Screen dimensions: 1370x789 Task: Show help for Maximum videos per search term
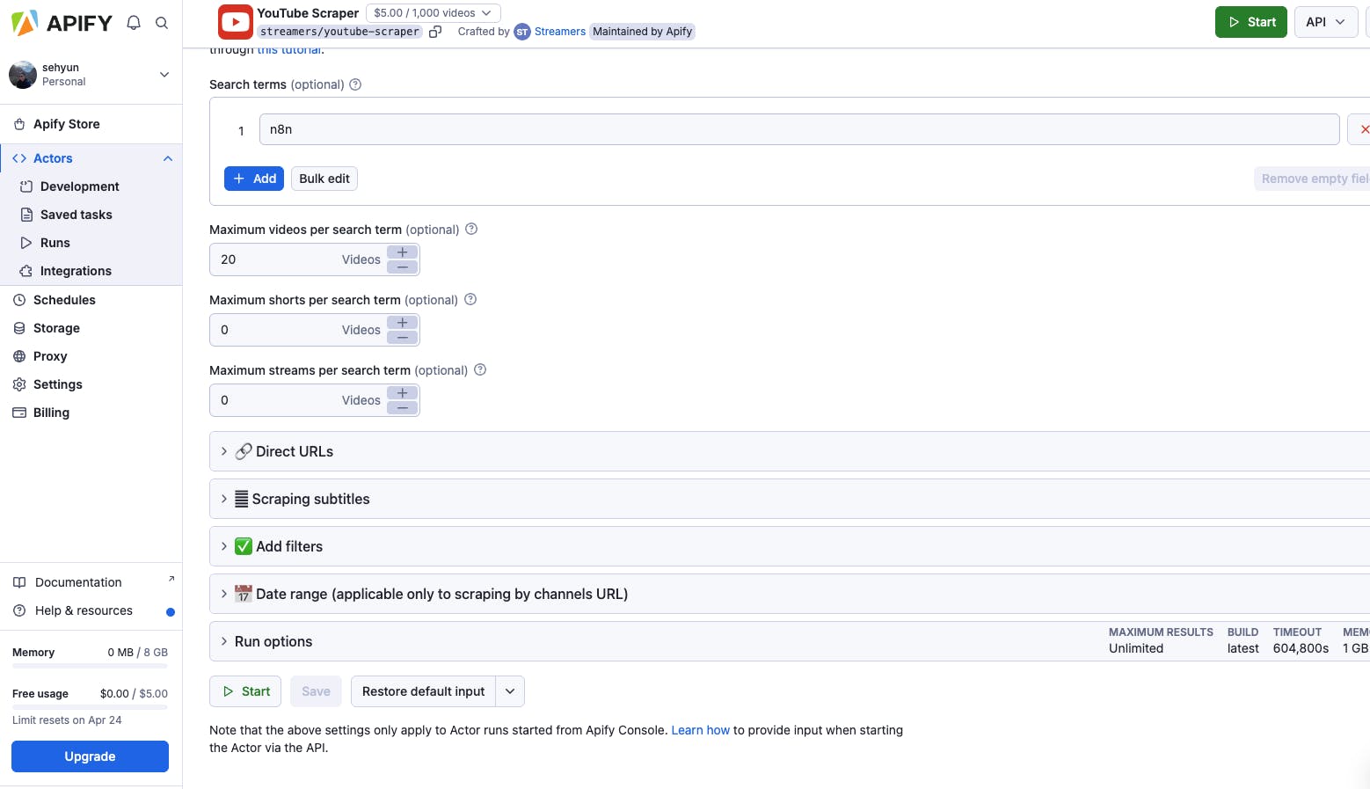pos(471,229)
